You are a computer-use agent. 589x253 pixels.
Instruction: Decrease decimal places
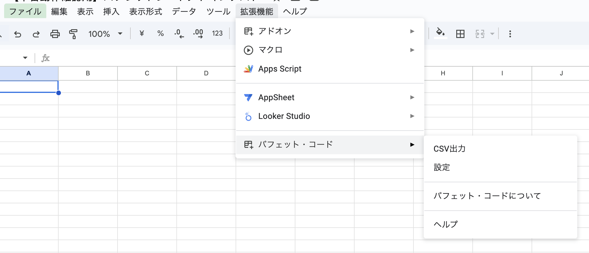(x=179, y=34)
